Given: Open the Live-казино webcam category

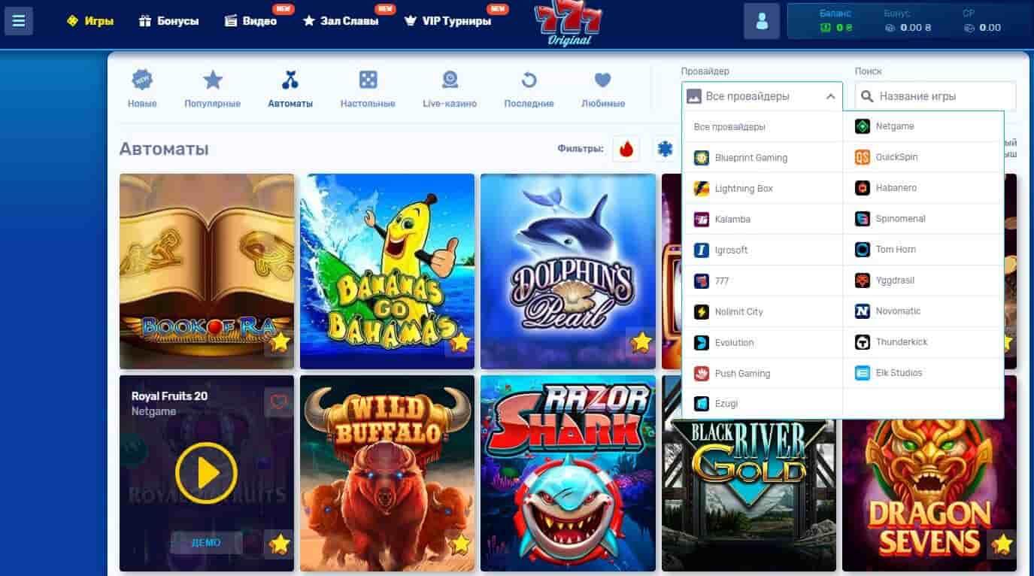Looking at the screenshot, I should pyautogui.click(x=450, y=89).
